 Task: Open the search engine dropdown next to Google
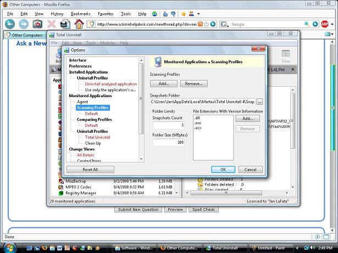(224, 24)
